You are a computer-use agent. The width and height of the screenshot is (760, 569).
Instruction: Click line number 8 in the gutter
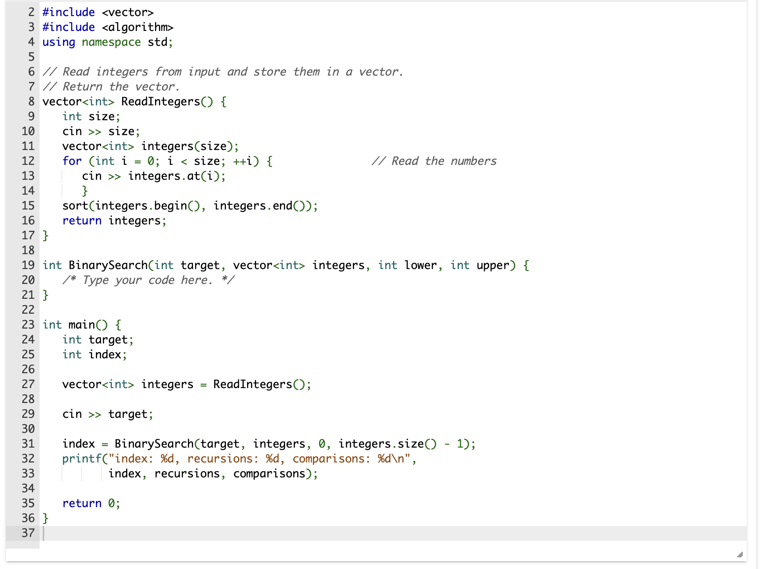(x=31, y=101)
